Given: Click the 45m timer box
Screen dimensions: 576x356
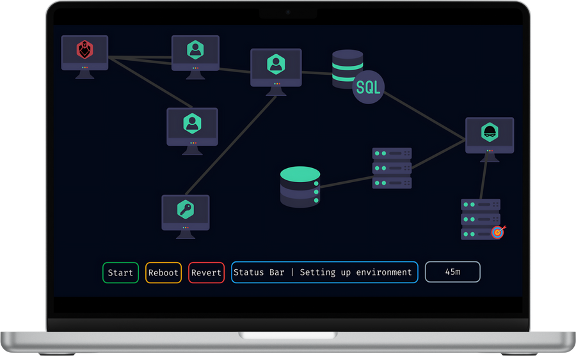Looking at the screenshot, I should tap(452, 272).
